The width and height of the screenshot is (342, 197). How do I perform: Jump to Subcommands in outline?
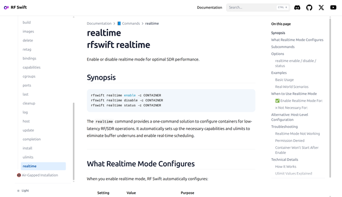tap(283, 47)
